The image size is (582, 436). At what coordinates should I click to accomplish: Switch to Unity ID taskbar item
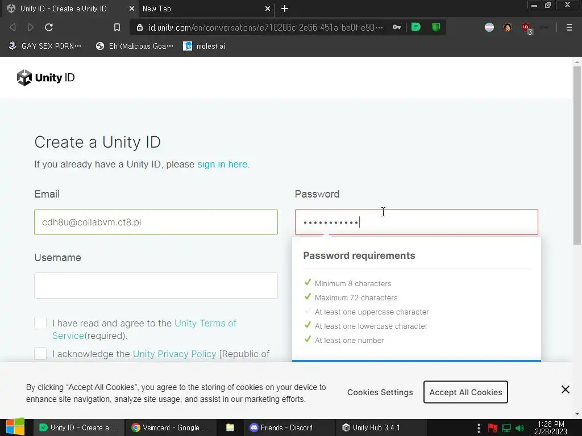coord(78,427)
